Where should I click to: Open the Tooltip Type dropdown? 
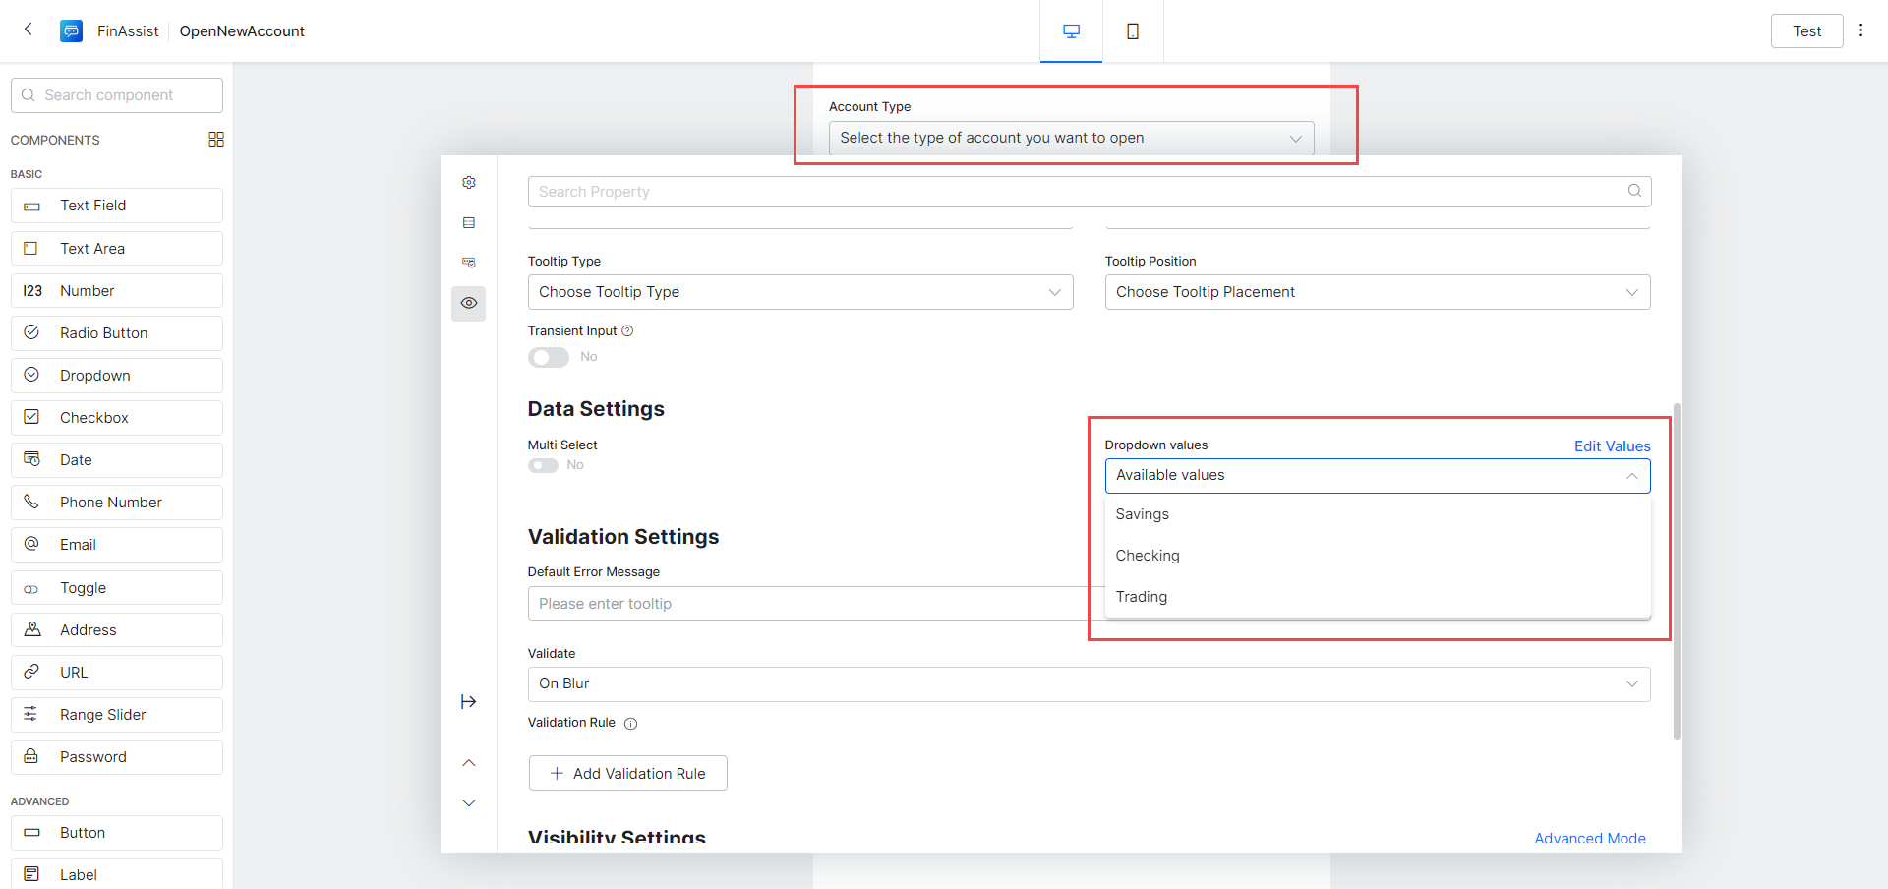799,292
